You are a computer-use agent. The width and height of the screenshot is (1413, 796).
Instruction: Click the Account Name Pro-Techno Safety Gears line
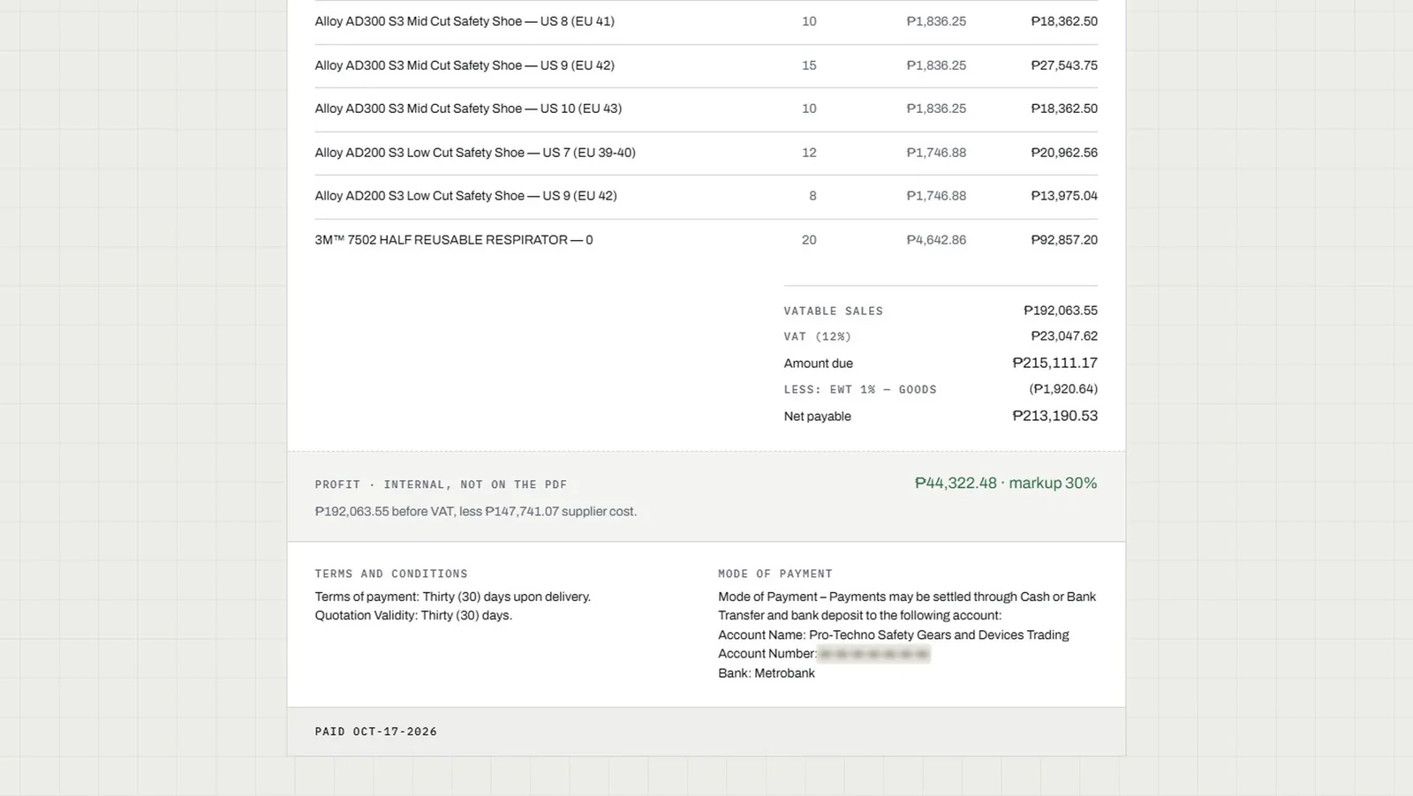pyautogui.click(x=894, y=635)
